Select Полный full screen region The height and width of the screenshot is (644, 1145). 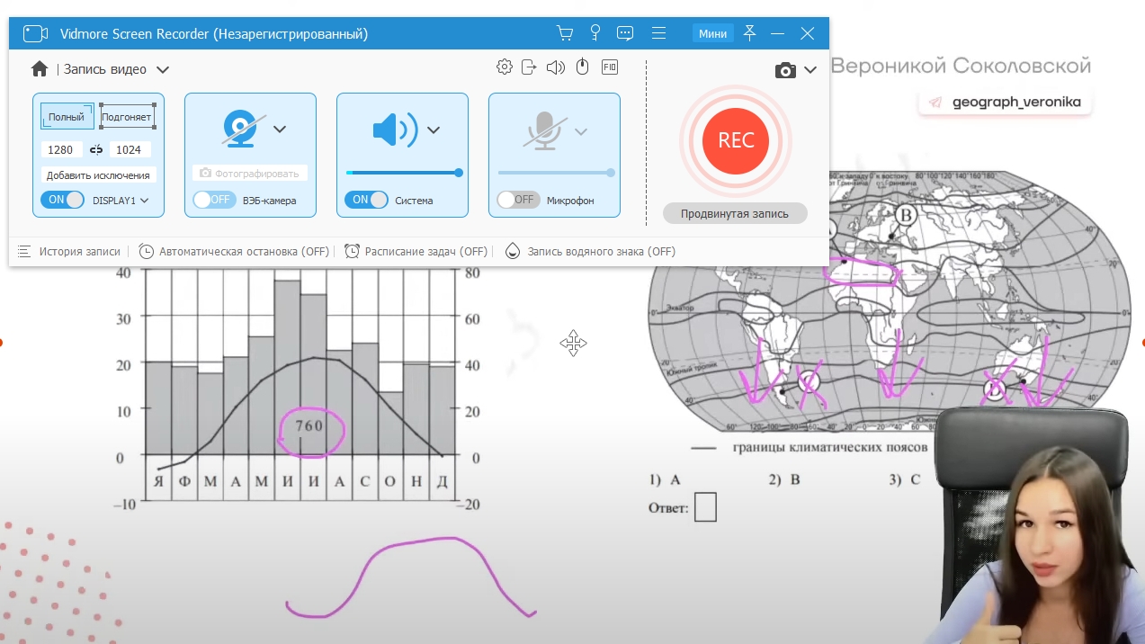(x=67, y=117)
